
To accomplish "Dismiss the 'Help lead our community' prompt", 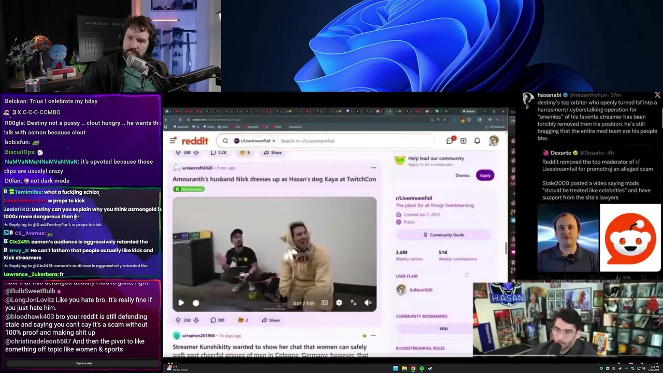I will (x=462, y=176).
